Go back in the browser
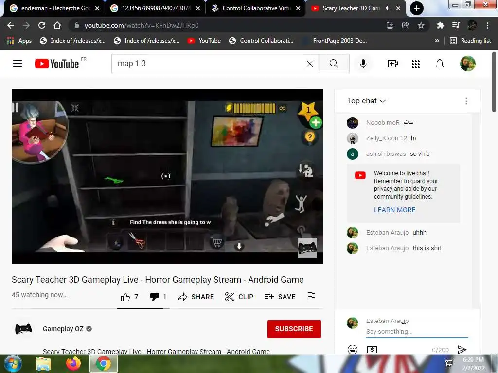 click(x=11, y=25)
